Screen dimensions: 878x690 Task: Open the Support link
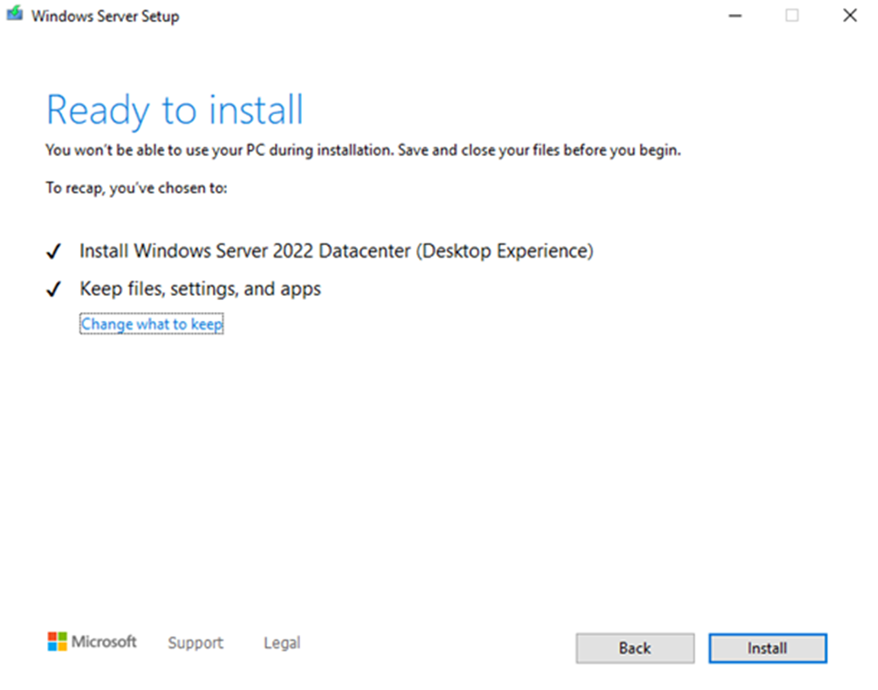(195, 643)
